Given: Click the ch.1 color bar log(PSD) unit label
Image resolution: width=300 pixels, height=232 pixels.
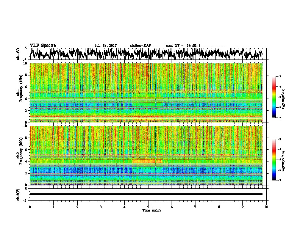Looking at the screenshot, I should (284, 99).
